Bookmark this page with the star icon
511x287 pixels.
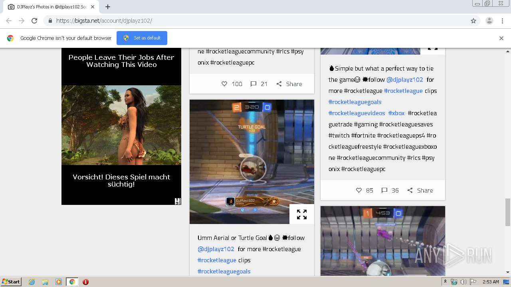[x=473, y=21]
